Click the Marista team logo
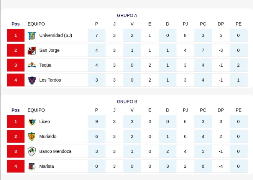The width and height of the screenshot is (253, 180). [32, 166]
